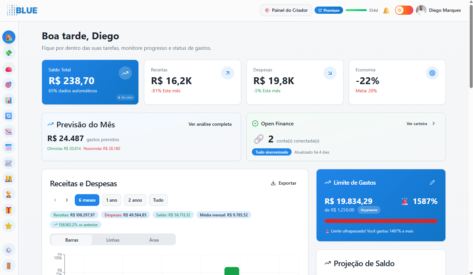This screenshot has height=275, width=473.
Task: Open settings gear icon in sidebar
Action: 9,250
